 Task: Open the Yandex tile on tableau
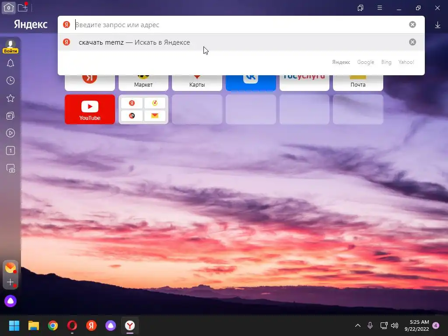(90, 83)
